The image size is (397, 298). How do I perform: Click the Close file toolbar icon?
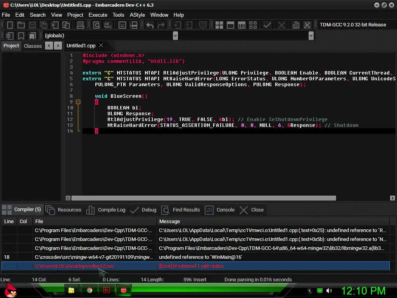click(x=55, y=25)
